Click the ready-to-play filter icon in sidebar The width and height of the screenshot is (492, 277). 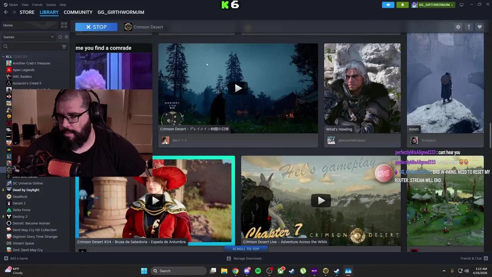point(66,37)
